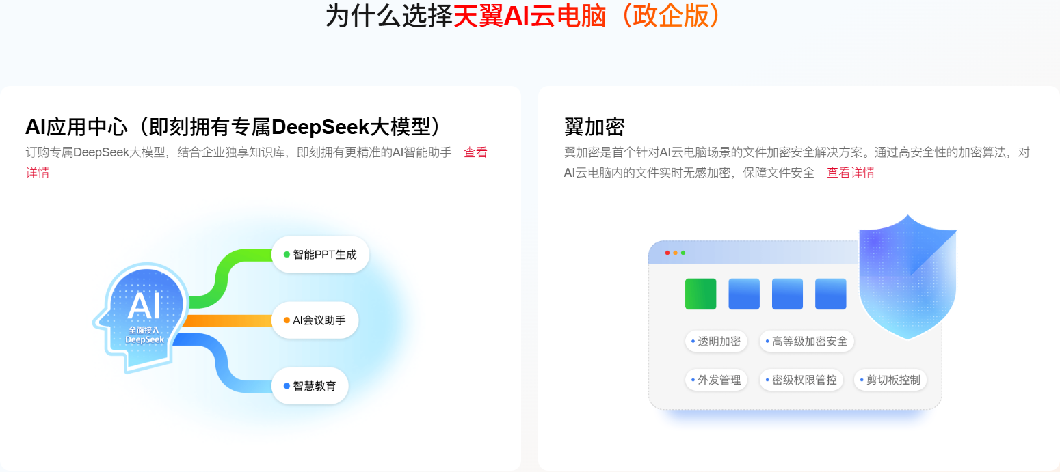
Task: Select the AI会议助手 pill
Action: coord(315,320)
